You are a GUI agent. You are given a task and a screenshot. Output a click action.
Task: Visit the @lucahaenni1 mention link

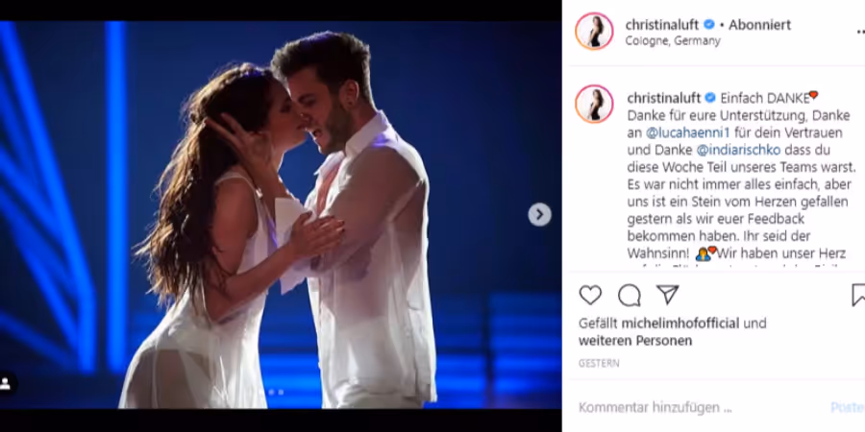click(x=687, y=132)
